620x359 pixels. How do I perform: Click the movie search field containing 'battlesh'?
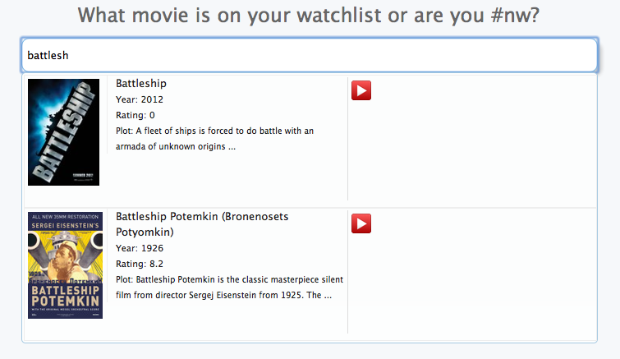[310, 55]
